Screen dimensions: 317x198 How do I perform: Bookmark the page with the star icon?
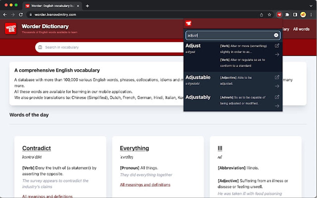point(269,14)
